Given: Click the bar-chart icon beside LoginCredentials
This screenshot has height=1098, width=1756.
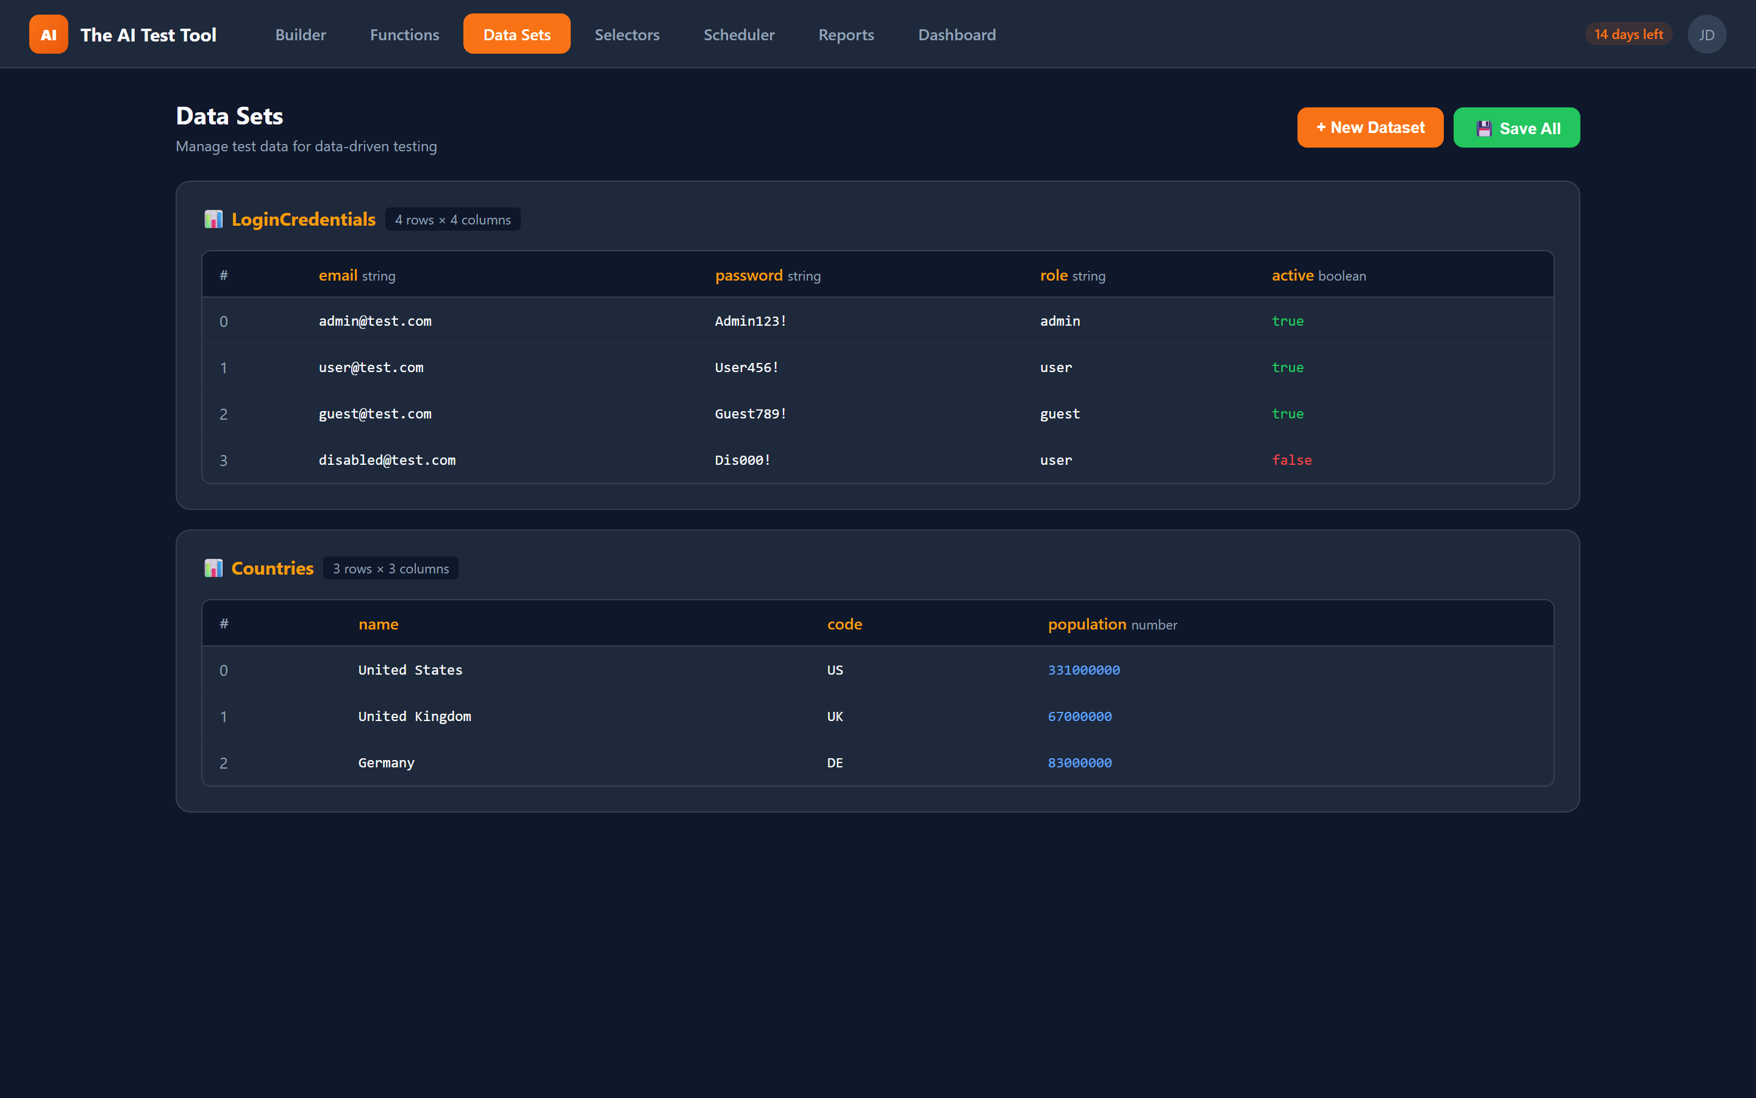Looking at the screenshot, I should [213, 218].
